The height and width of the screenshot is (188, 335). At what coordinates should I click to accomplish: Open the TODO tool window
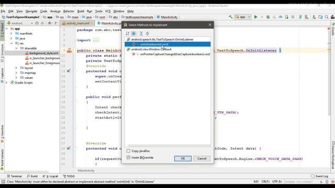[69, 177]
